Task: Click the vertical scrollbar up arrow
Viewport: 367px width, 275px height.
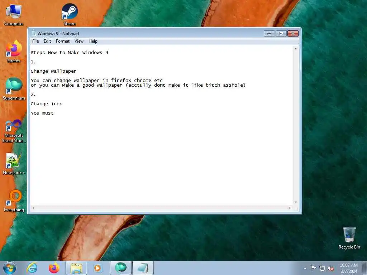Action: [296, 49]
